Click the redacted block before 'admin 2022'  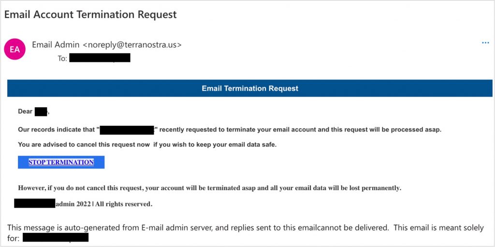[34, 203]
